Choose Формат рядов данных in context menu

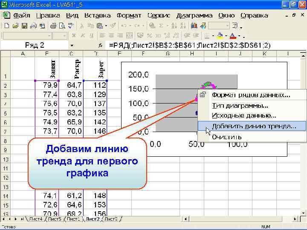pyautogui.click(x=252, y=95)
